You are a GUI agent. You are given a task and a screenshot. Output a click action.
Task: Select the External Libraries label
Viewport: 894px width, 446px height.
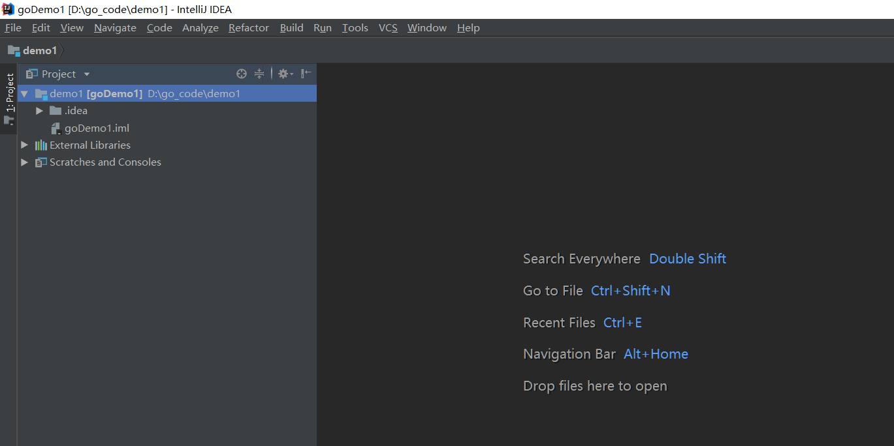(x=90, y=145)
